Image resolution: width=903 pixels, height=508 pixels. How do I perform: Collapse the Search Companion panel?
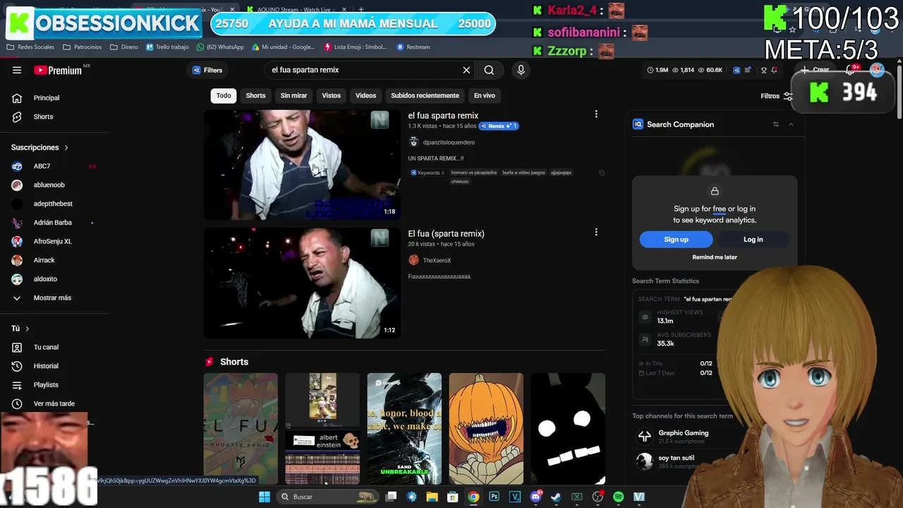click(791, 124)
